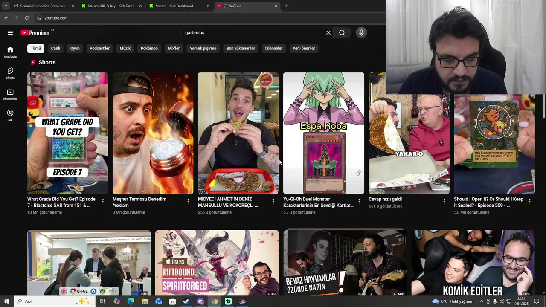The image size is (546, 307).
Task: Play the Espa Roba Yu-Gi-Oh short
Action: (x=324, y=133)
